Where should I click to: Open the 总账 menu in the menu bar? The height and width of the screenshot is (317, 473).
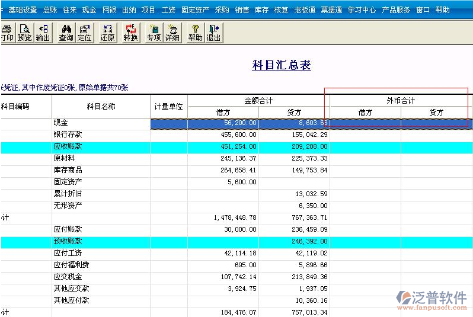(x=50, y=10)
